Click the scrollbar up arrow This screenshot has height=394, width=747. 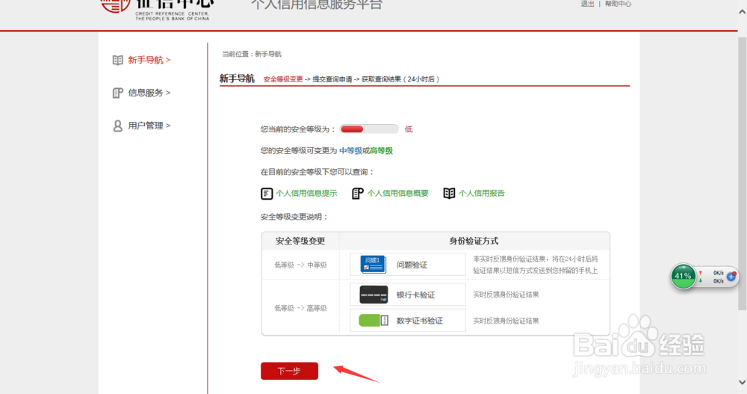point(743,12)
